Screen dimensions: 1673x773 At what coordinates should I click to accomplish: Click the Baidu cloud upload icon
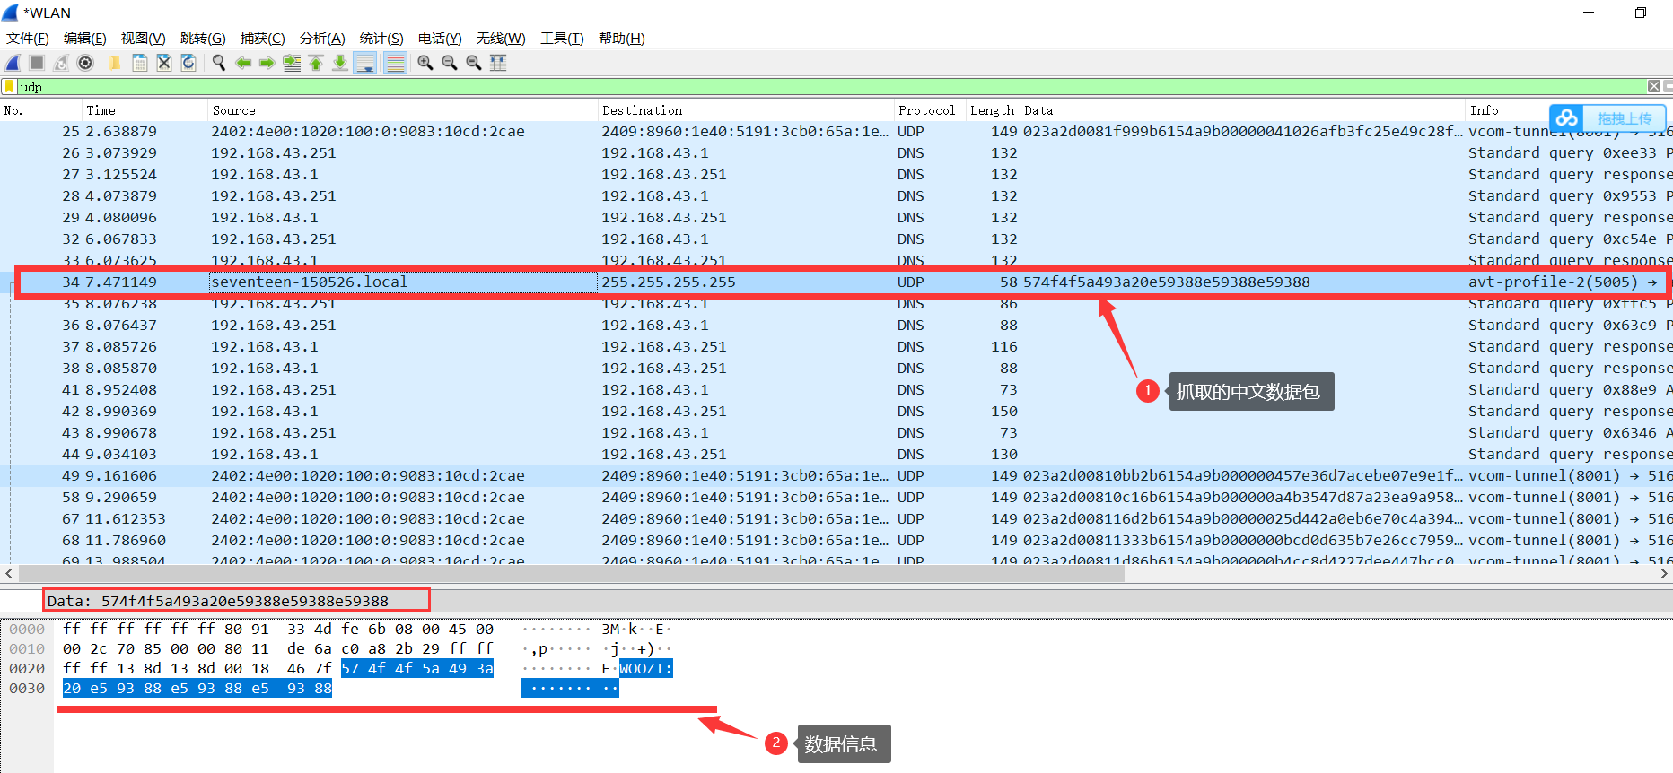1567,118
